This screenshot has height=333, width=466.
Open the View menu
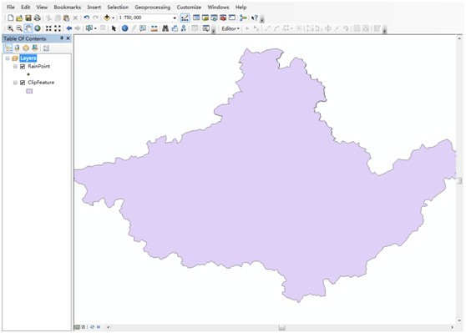(42, 8)
